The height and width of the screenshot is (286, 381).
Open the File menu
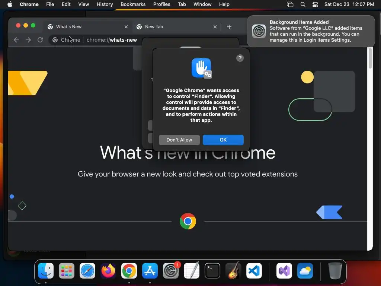[x=50, y=4]
